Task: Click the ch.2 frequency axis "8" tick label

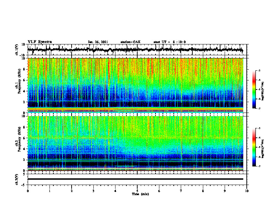Action: pos(25,127)
